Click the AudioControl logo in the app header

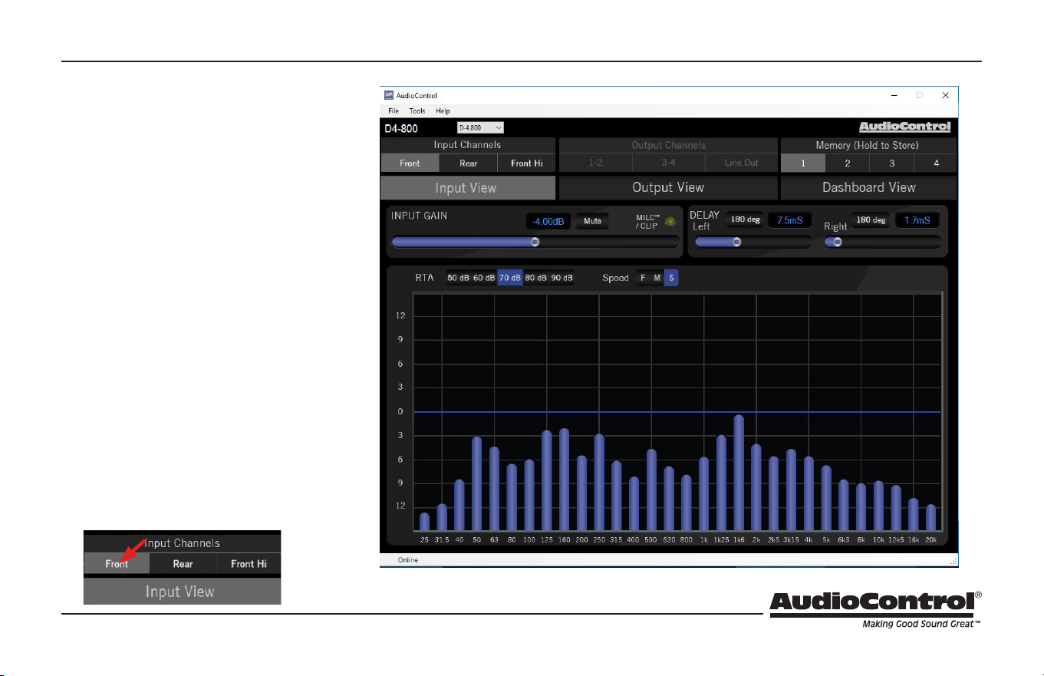(x=904, y=127)
